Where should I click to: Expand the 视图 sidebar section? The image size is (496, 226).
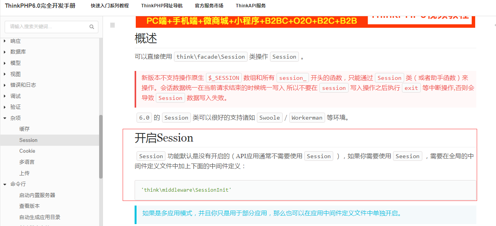pyautogui.click(x=15, y=74)
